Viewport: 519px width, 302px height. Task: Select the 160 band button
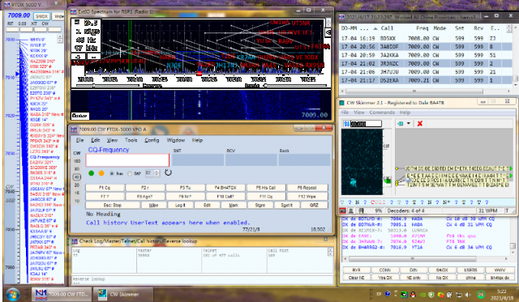point(77,161)
